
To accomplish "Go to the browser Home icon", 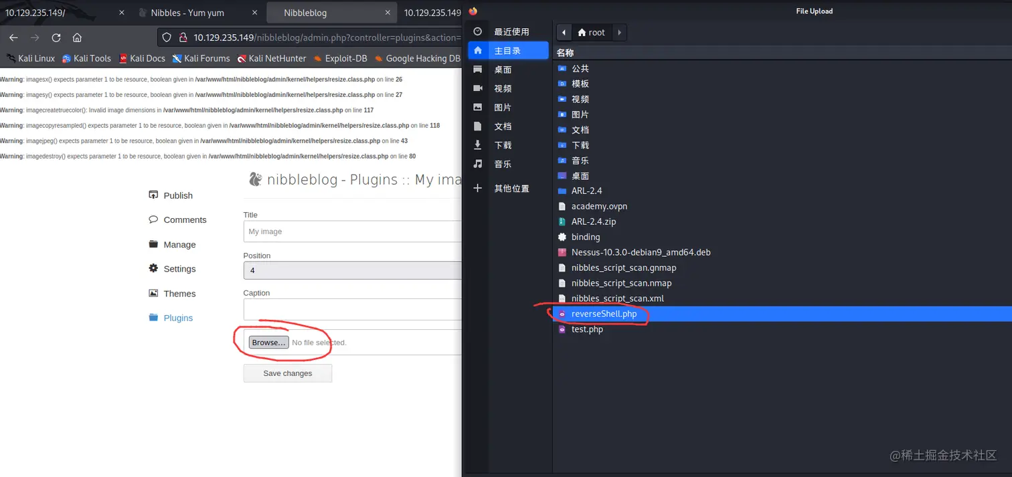I will tap(77, 37).
